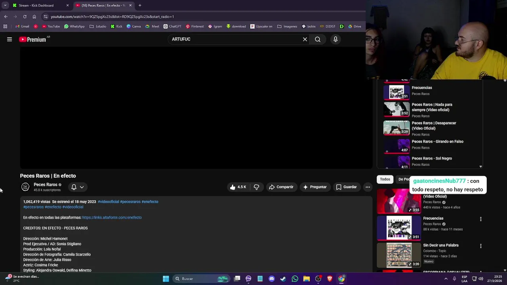
Task: Open the Pinterest bookmark
Action: (194, 27)
